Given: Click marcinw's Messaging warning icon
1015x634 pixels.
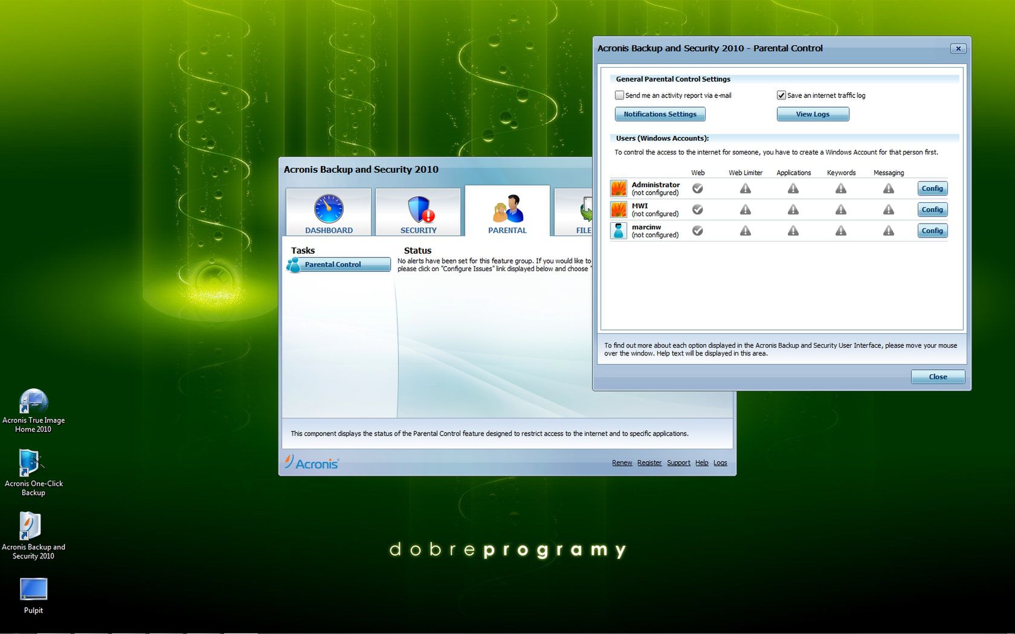Looking at the screenshot, I should tap(889, 231).
